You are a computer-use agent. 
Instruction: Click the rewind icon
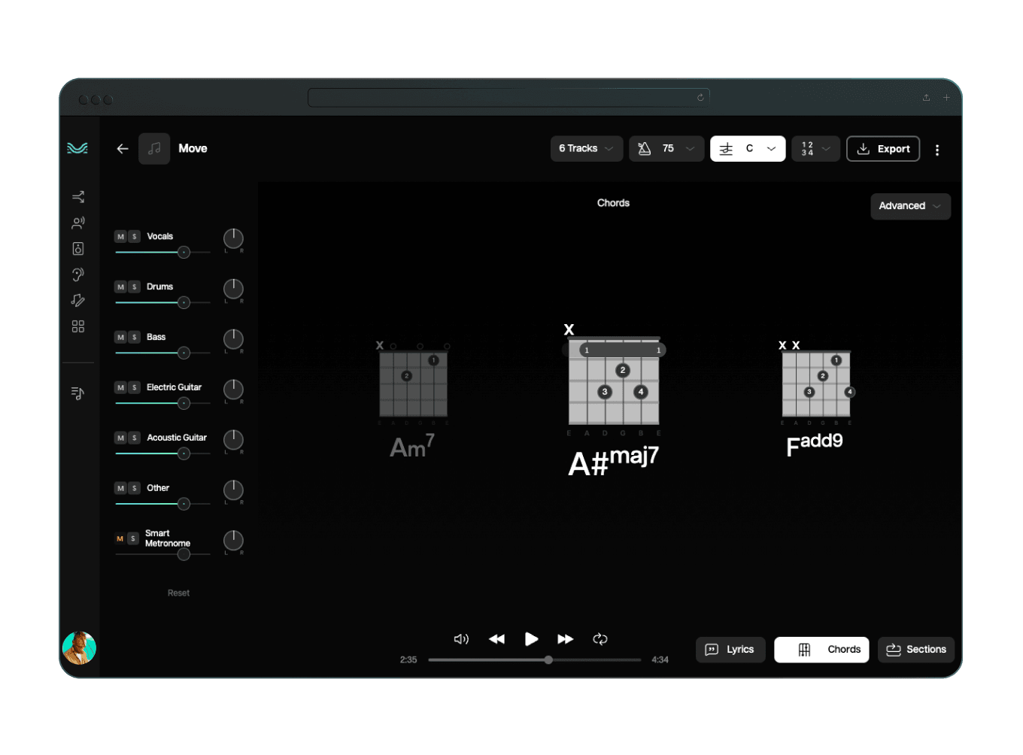[496, 639]
